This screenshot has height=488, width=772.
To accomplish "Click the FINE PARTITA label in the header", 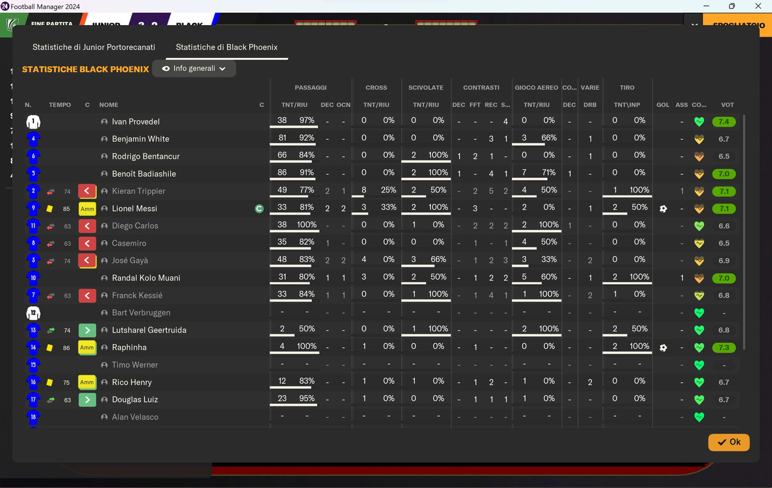I will (x=52, y=24).
